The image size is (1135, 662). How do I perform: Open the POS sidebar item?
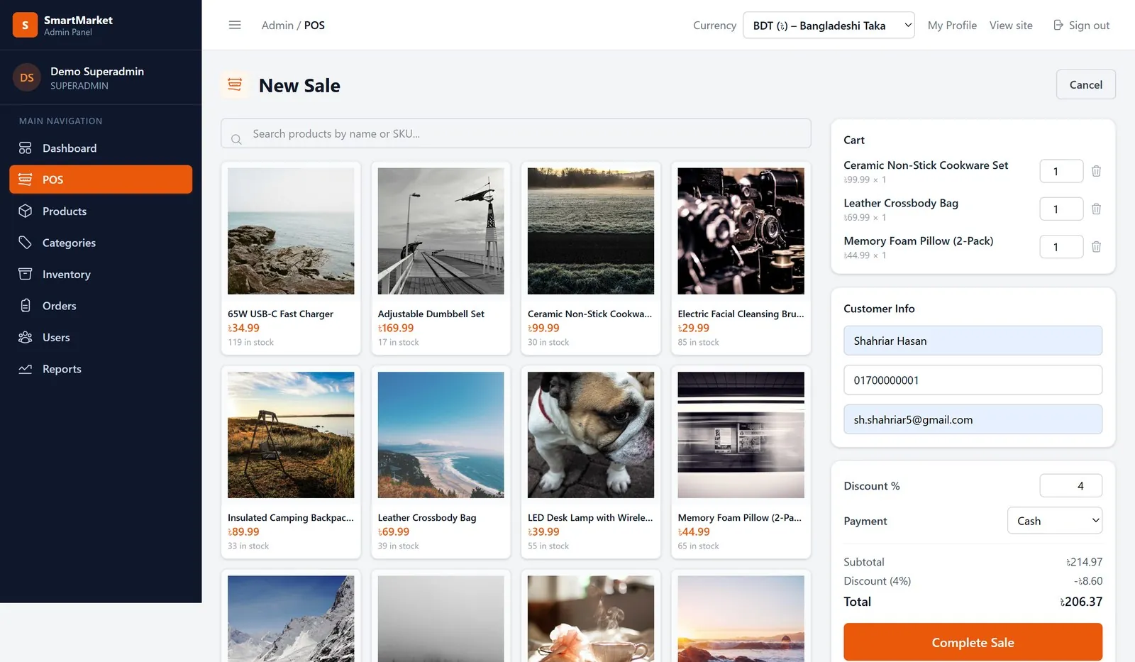click(101, 180)
